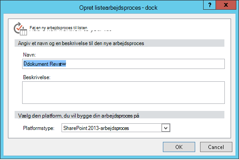Click the 'Føj en ny arbejdsproces til listen' text
This screenshot has height=160, width=239.
pos(58,28)
